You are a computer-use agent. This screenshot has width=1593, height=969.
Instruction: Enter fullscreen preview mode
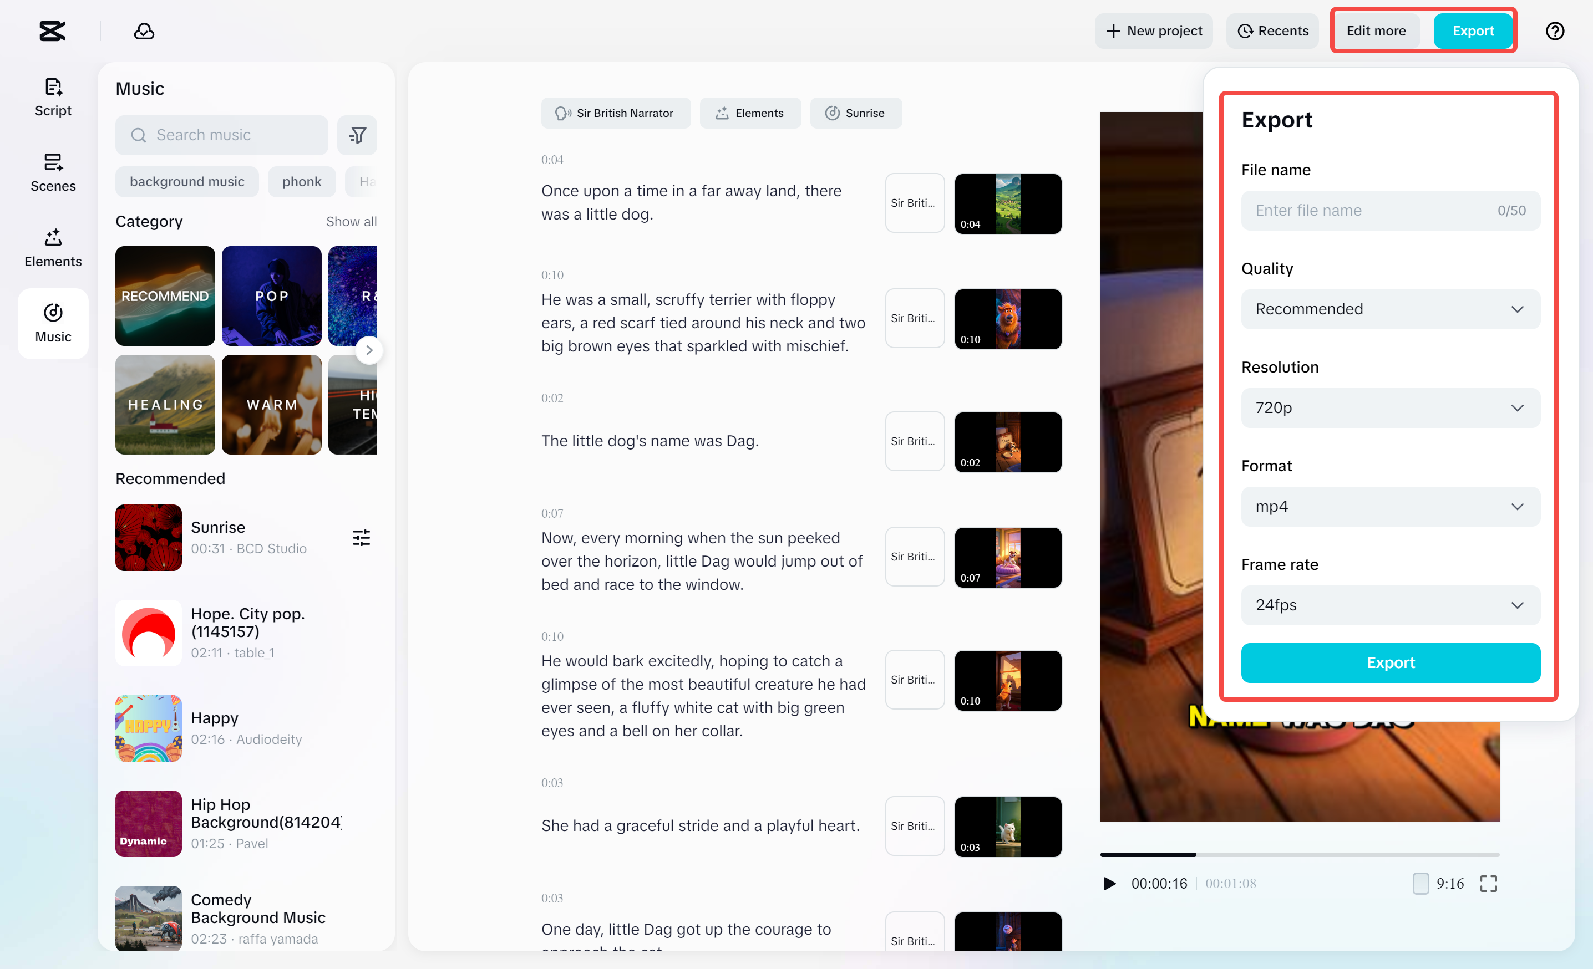point(1488,883)
